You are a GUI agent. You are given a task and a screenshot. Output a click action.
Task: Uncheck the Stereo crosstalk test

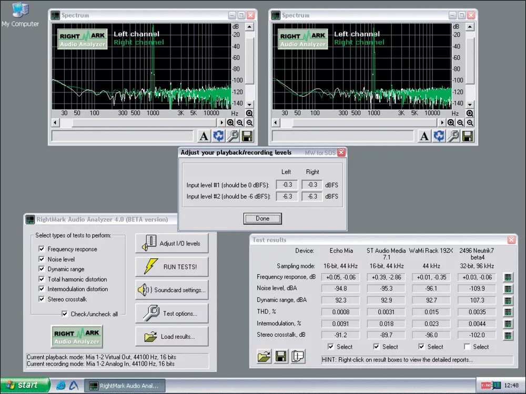42,299
